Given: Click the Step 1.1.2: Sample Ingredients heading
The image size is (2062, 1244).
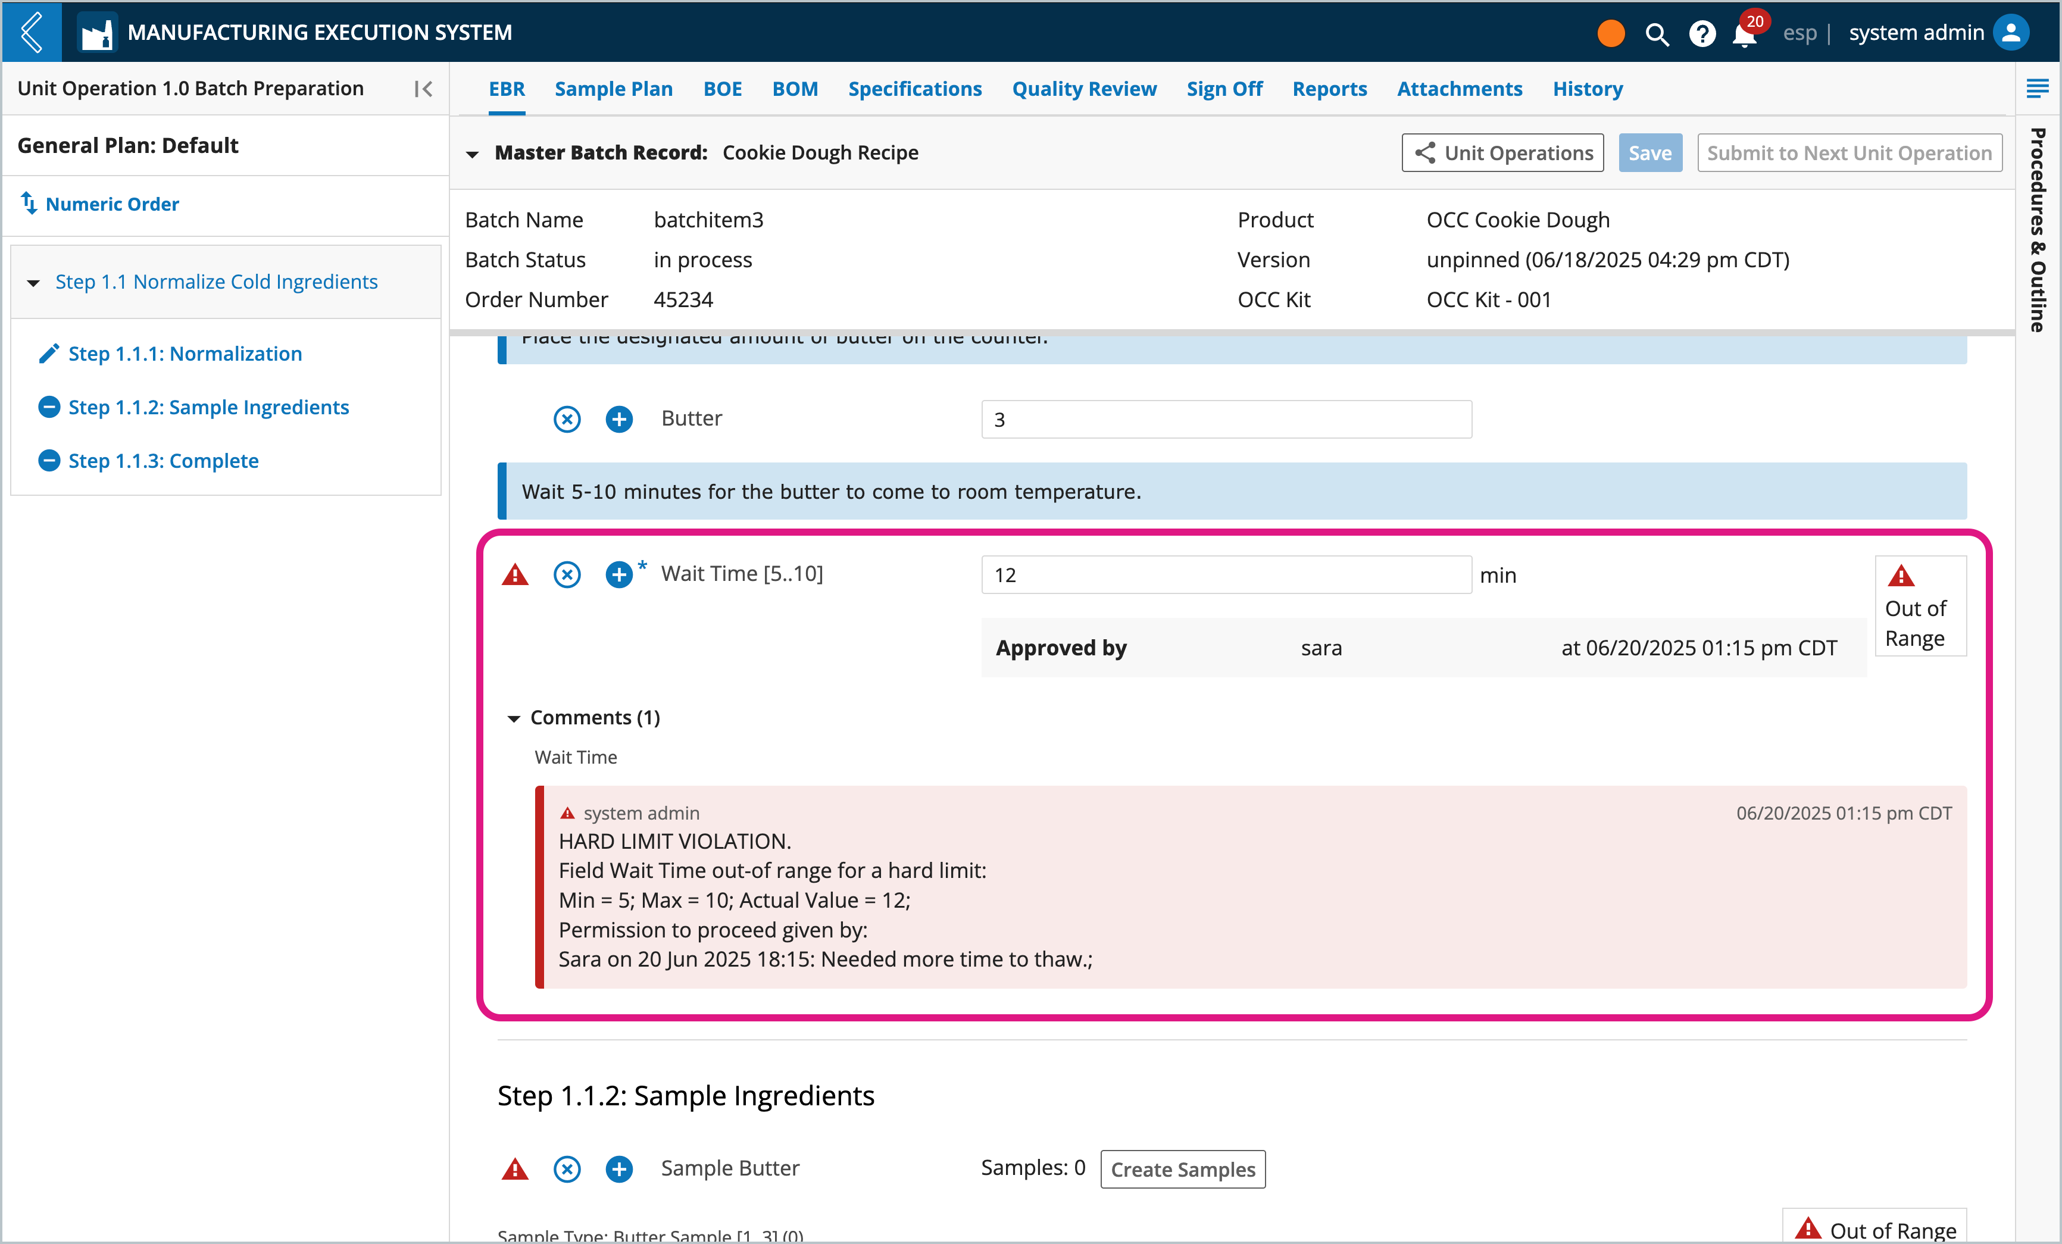Looking at the screenshot, I should pyautogui.click(x=685, y=1095).
